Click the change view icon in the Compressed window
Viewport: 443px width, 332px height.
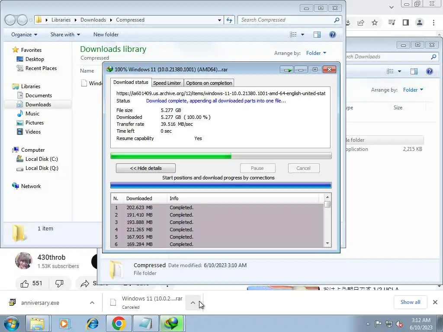pyautogui.click(x=293, y=35)
